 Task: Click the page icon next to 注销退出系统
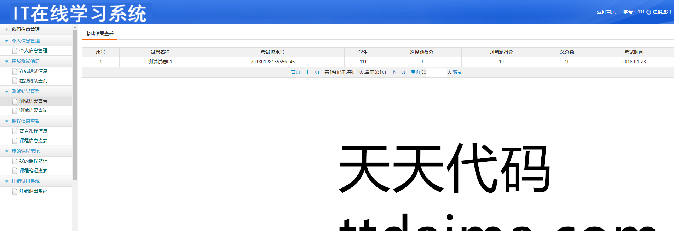(15, 191)
